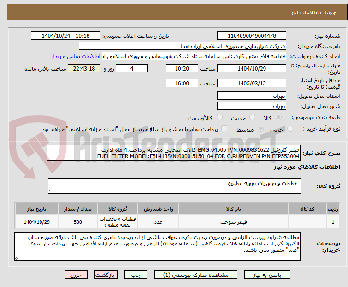This screenshot has height=287, width=348.
Task: Click the 'تاریخ نیاز' column header
Action: point(36,209)
